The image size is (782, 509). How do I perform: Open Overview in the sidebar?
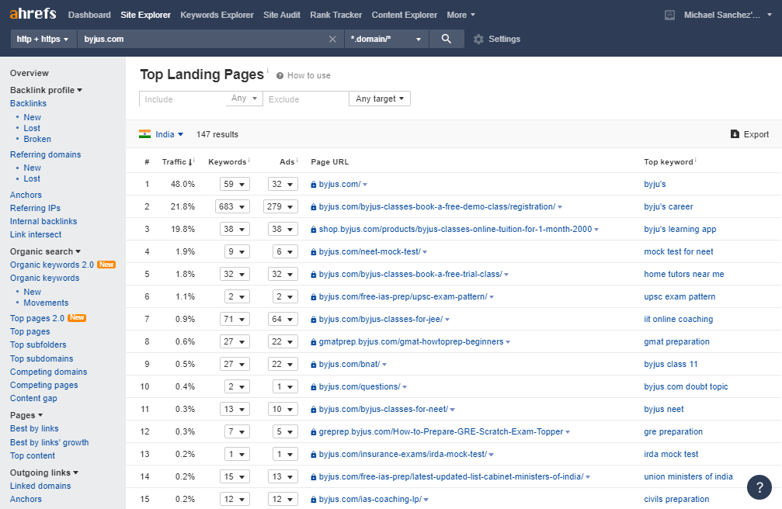point(30,73)
